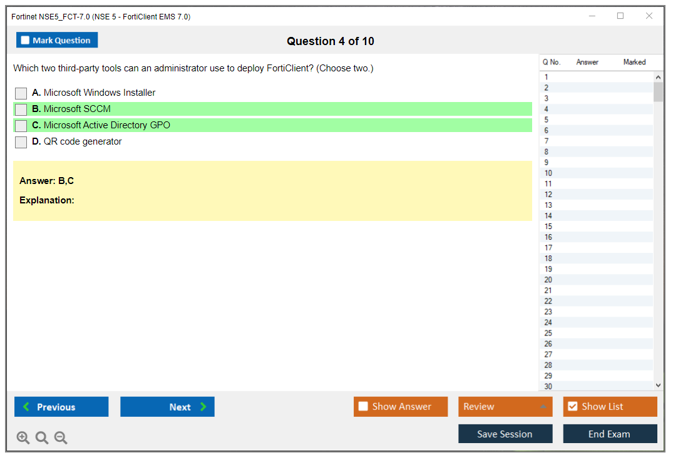The height and width of the screenshot is (460, 673).
Task: Click the zoom in magnifier icon
Action: click(x=23, y=438)
